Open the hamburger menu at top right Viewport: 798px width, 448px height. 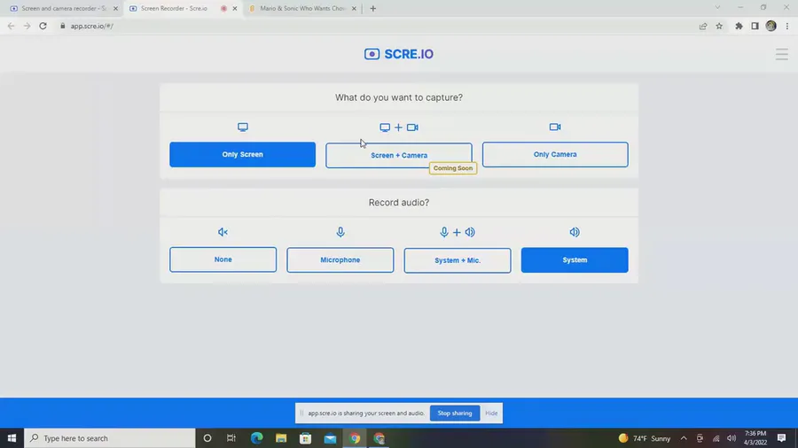782,54
